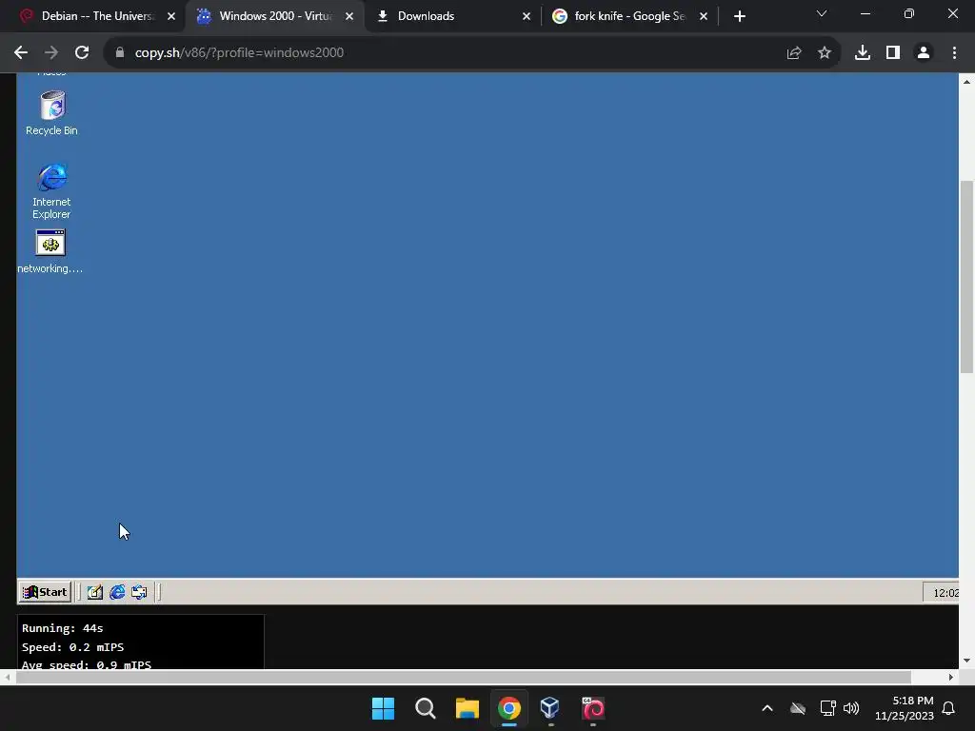Open Windows taskbar Search
This screenshot has width=975, height=731.
pos(426,708)
